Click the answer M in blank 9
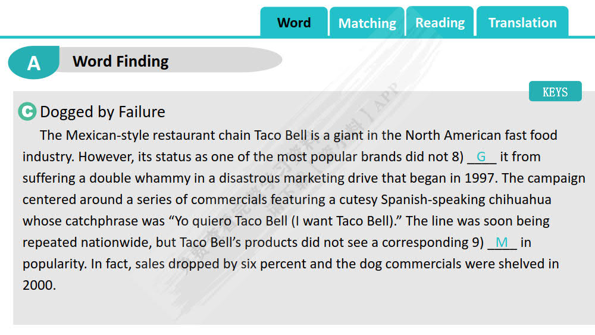Viewport: 595px width, 335px height. tap(502, 243)
